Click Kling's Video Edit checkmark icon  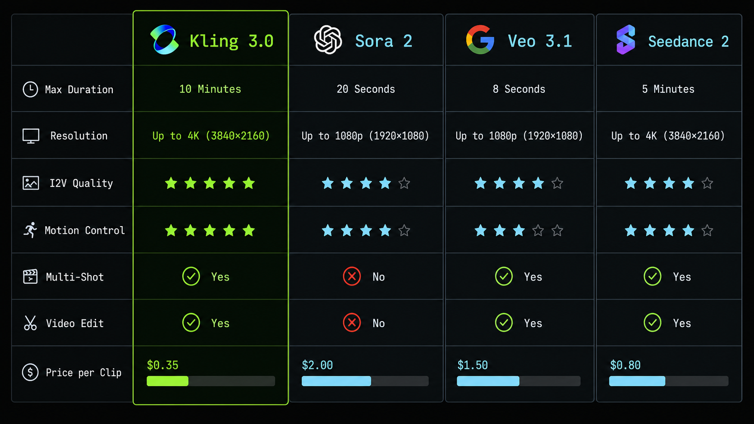tap(191, 323)
